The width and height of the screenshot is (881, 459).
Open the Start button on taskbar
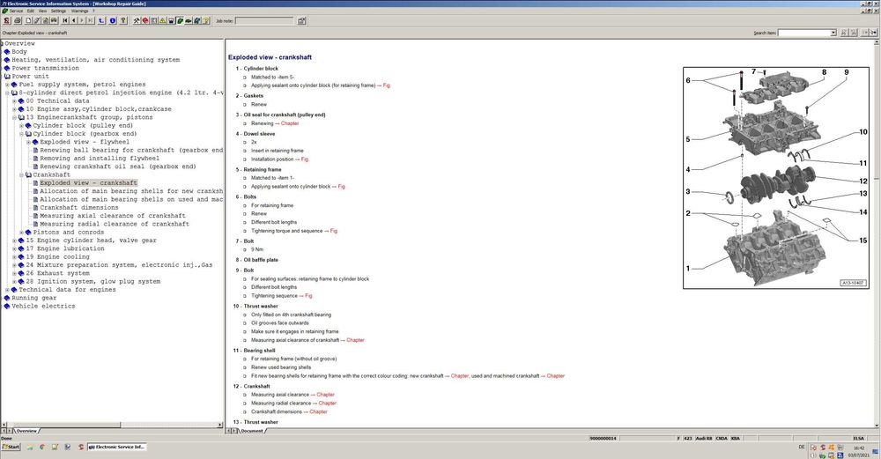click(x=11, y=448)
